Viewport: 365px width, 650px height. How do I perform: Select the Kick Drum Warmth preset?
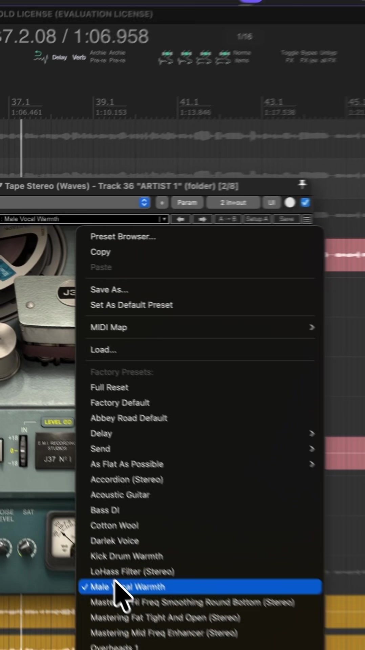200,556
